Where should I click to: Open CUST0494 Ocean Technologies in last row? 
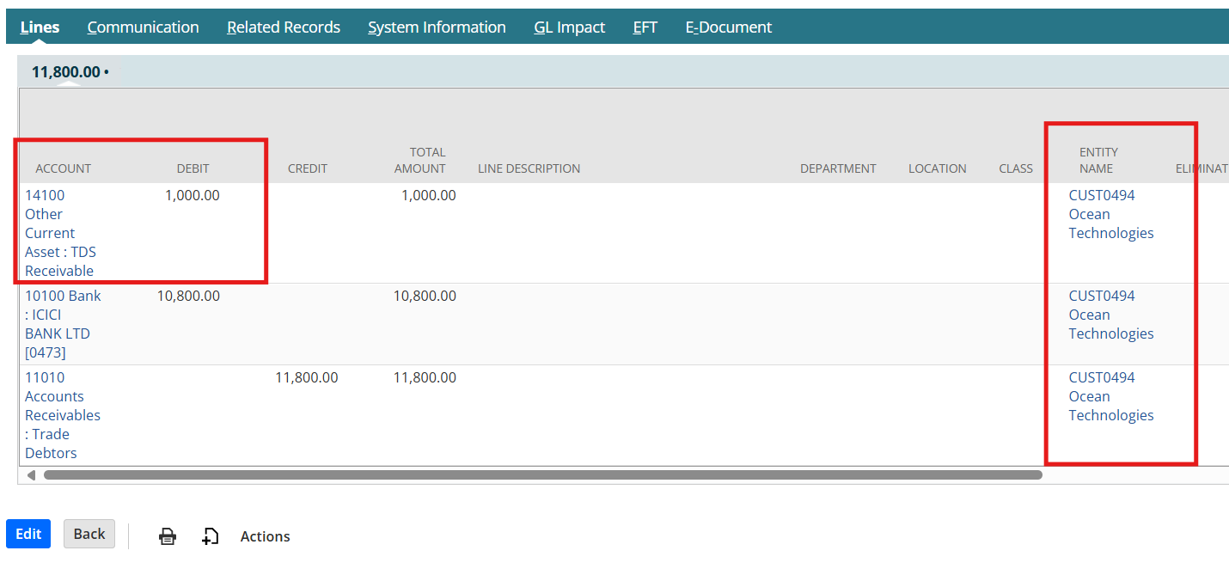pyautogui.click(x=1110, y=396)
